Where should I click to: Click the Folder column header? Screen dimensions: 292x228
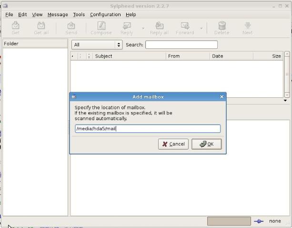tap(35, 44)
